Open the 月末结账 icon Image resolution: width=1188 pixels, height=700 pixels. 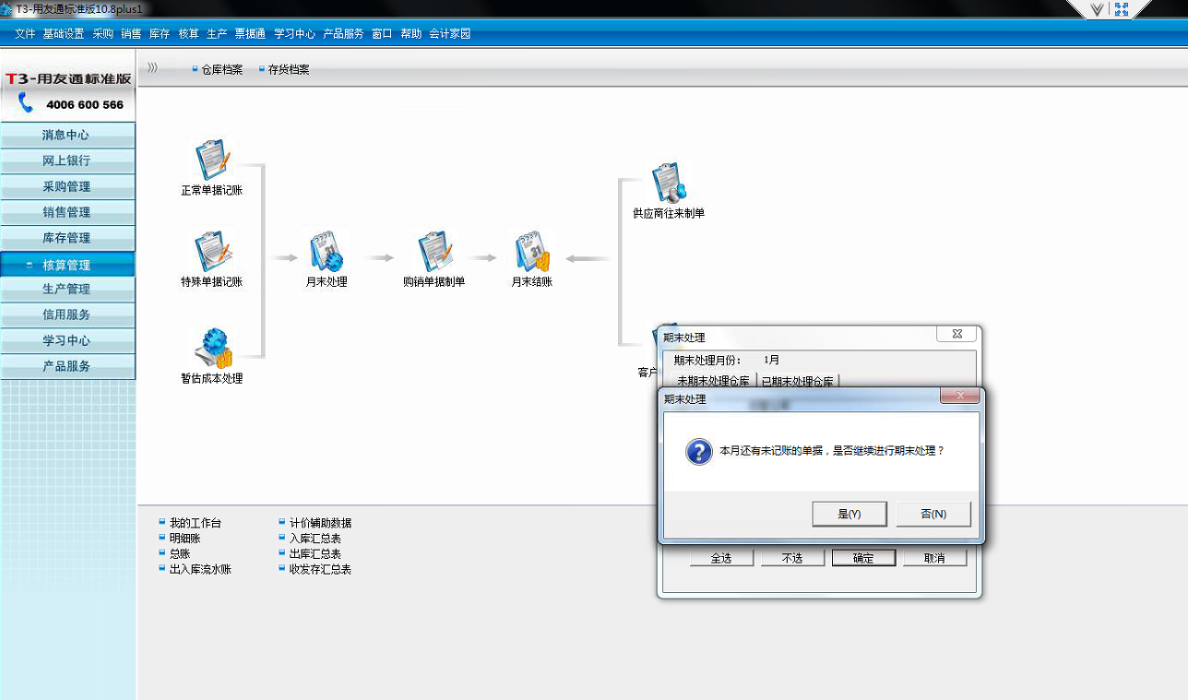tap(532, 251)
